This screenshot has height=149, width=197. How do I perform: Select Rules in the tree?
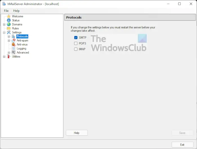tap(15, 28)
